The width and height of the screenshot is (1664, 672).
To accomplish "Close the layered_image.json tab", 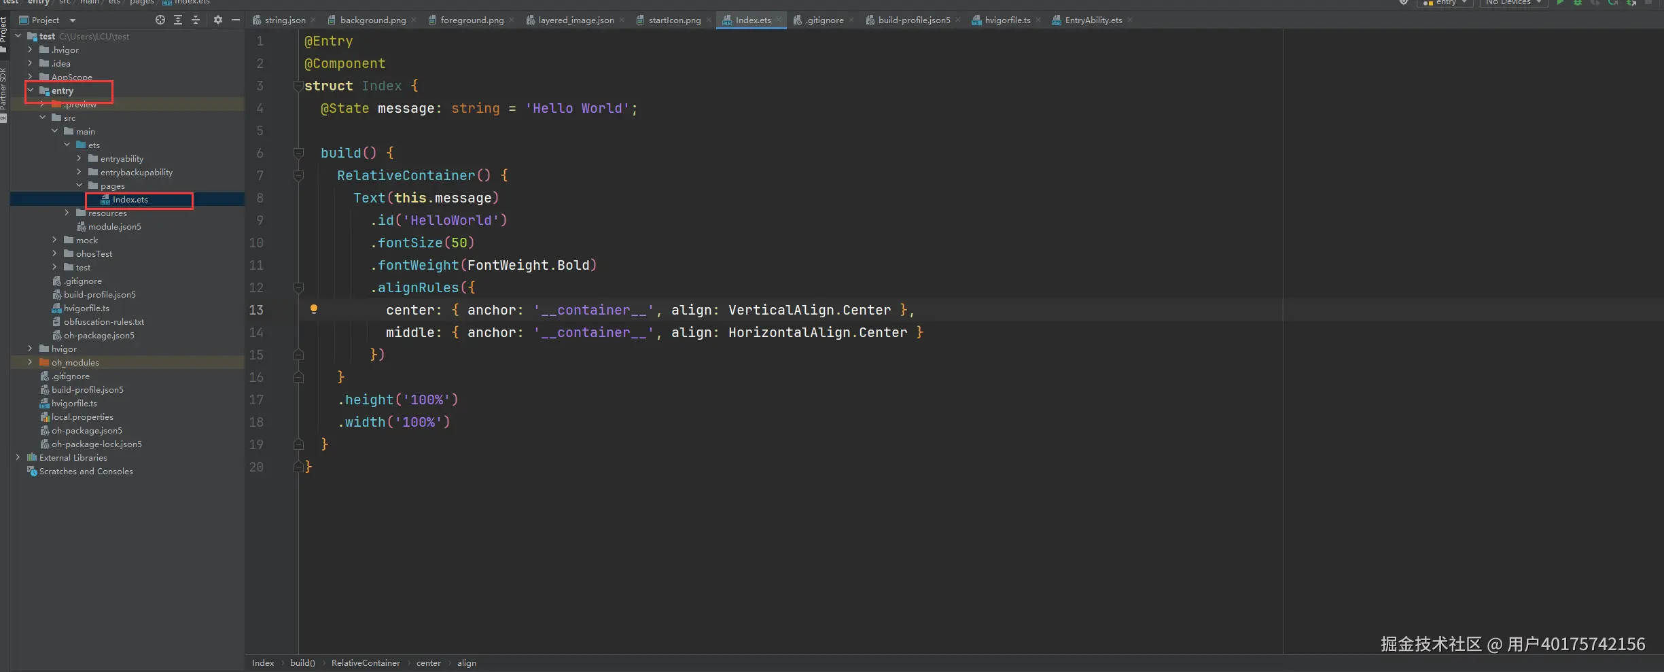I will coord(622,20).
